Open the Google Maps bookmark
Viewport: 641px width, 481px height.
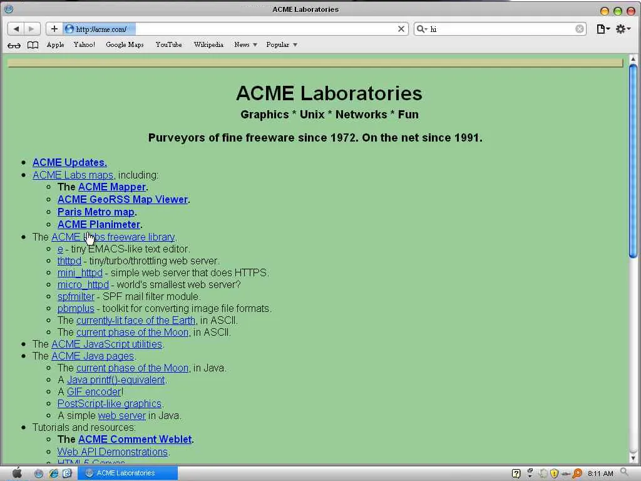point(125,44)
